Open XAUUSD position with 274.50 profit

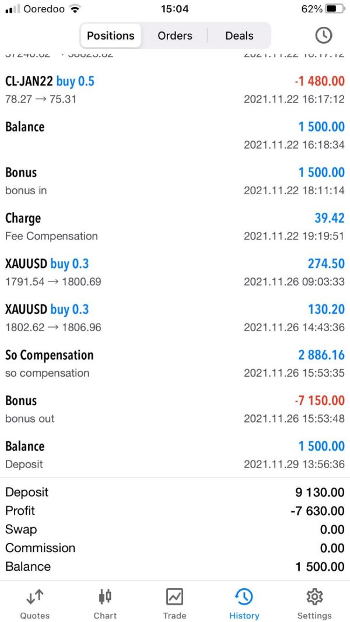coord(174,272)
